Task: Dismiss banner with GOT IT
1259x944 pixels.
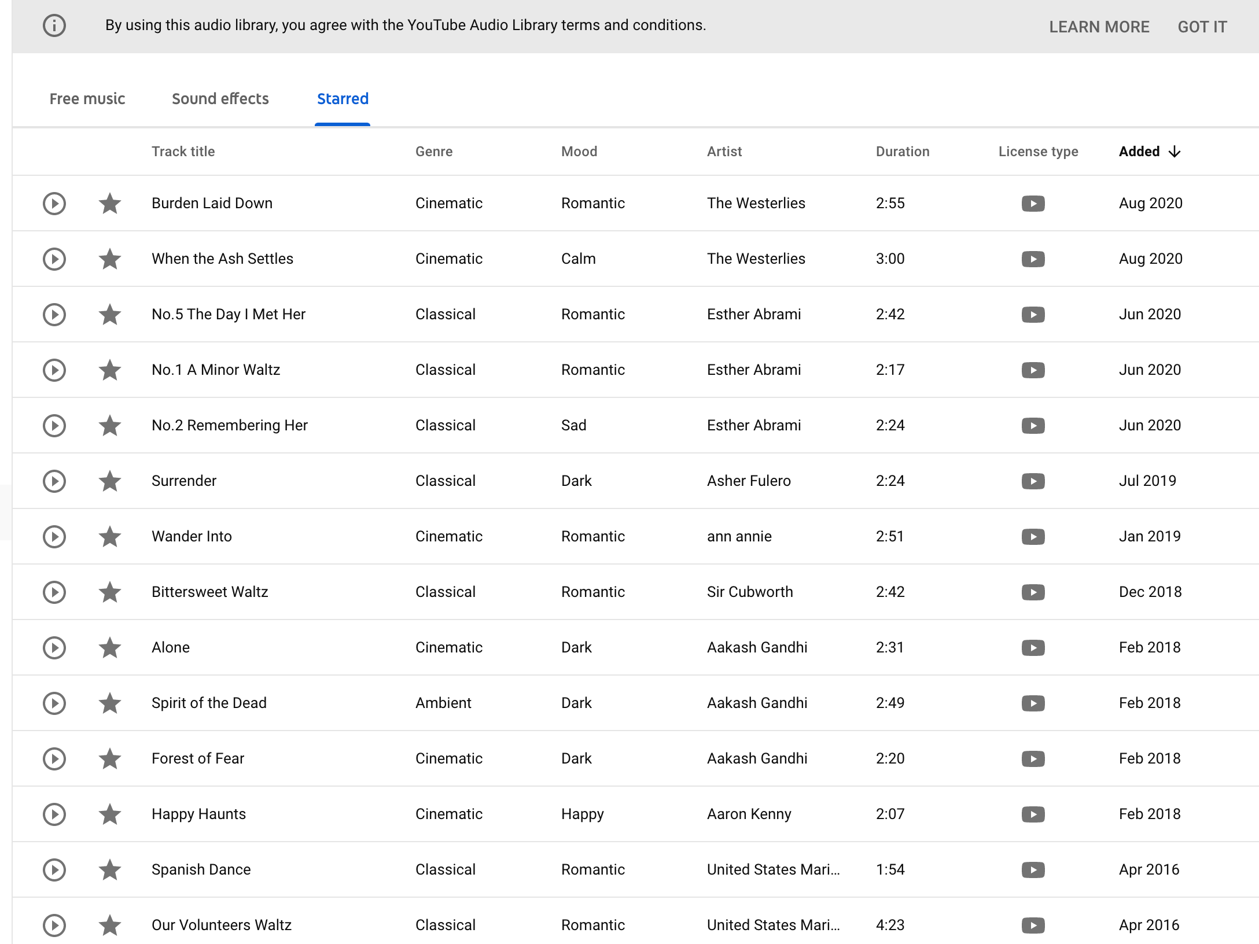Action: tap(1202, 27)
